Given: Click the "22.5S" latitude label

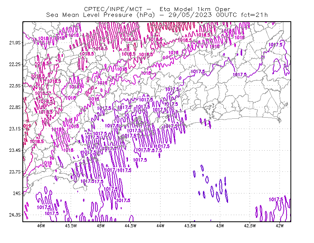Looking at the screenshot, I should coord(15,86).
